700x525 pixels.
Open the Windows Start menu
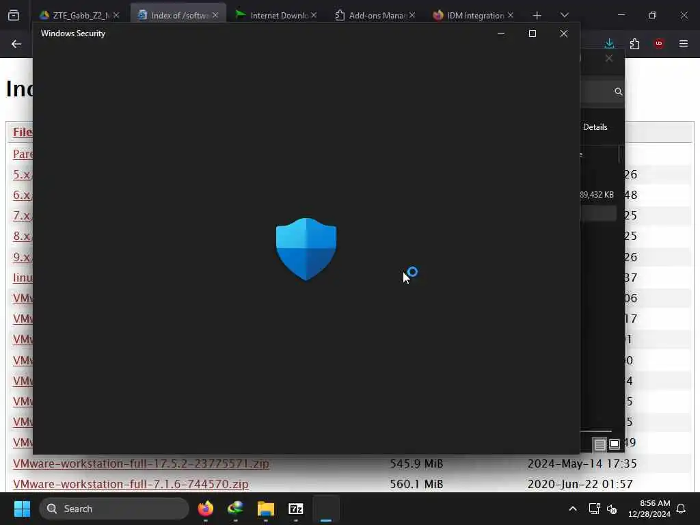22,509
